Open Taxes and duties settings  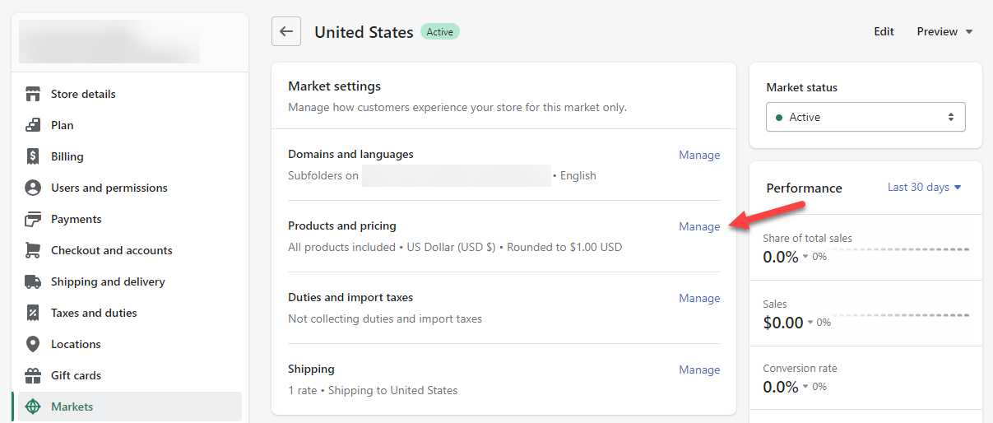(x=94, y=313)
